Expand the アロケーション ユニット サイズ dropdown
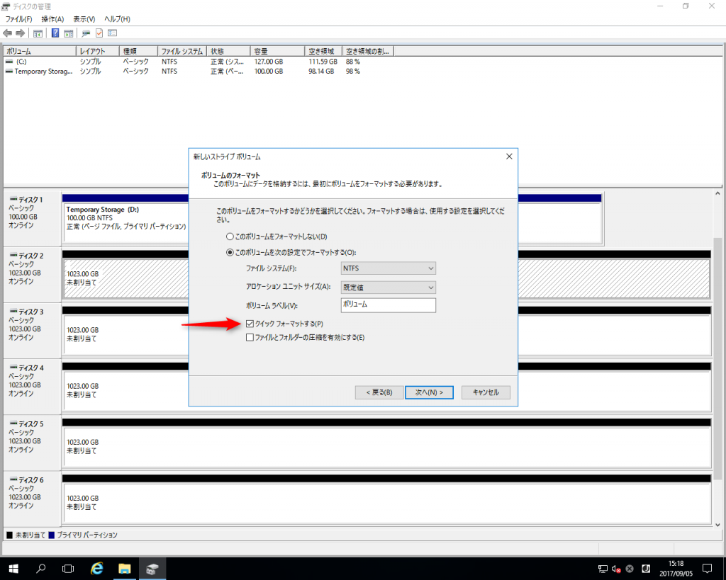 click(388, 288)
